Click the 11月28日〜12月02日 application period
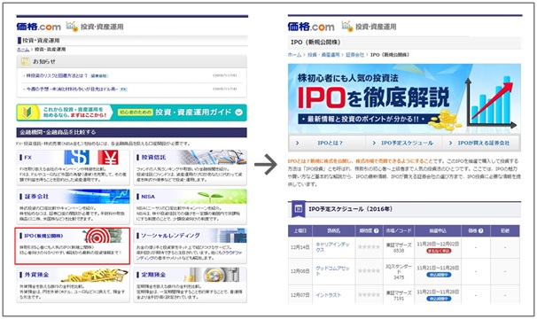 coord(438,244)
